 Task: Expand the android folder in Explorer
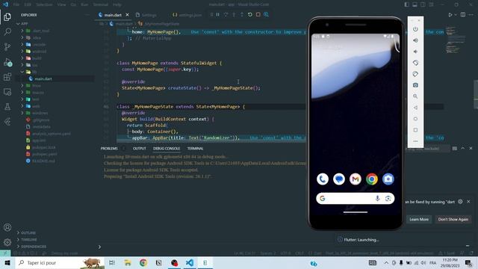pyautogui.click(x=22, y=52)
